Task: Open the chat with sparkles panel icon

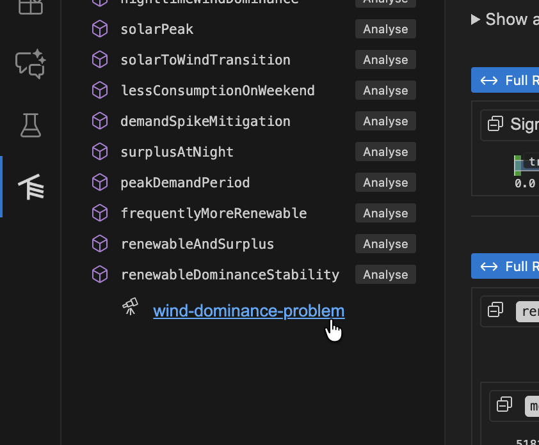Action: (29, 64)
